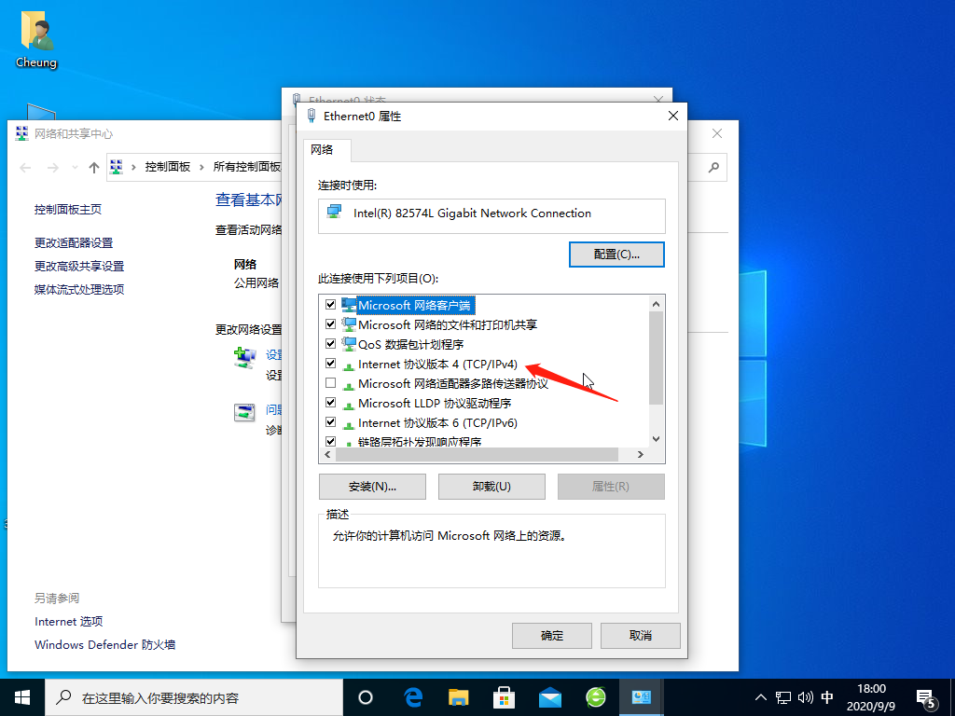The height and width of the screenshot is (716, 955).
Task: Click the up arrow in the Control Panel navigation bar
Action: click(94, 167)
